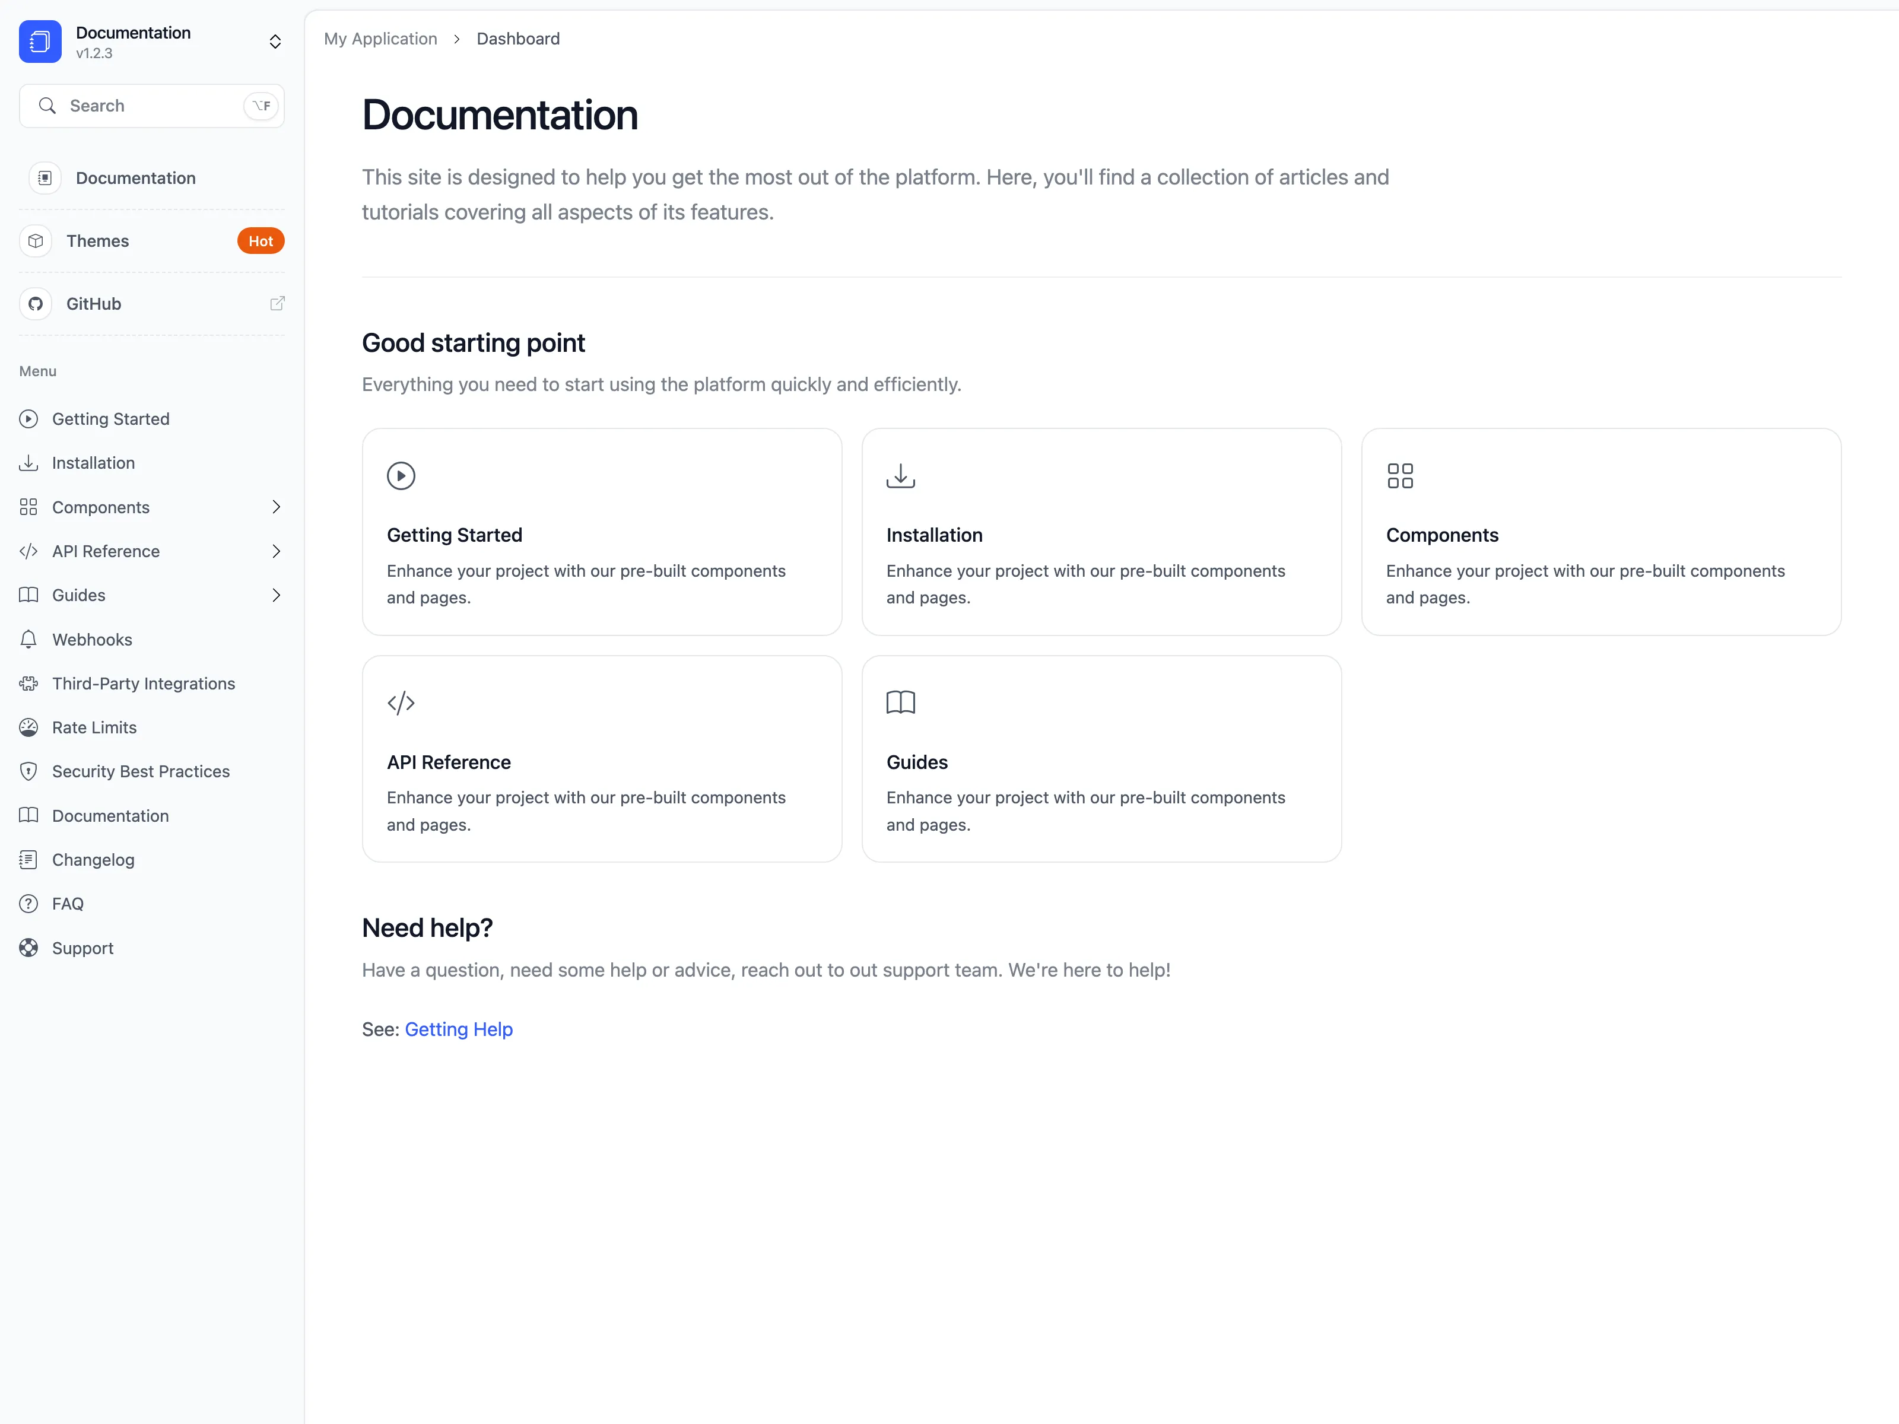Click the API Reference card code icon
This screenshot has height=1424, width=1899.
tap(401, 703)
